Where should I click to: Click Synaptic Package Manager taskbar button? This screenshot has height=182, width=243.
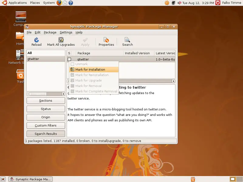(30, 179)
